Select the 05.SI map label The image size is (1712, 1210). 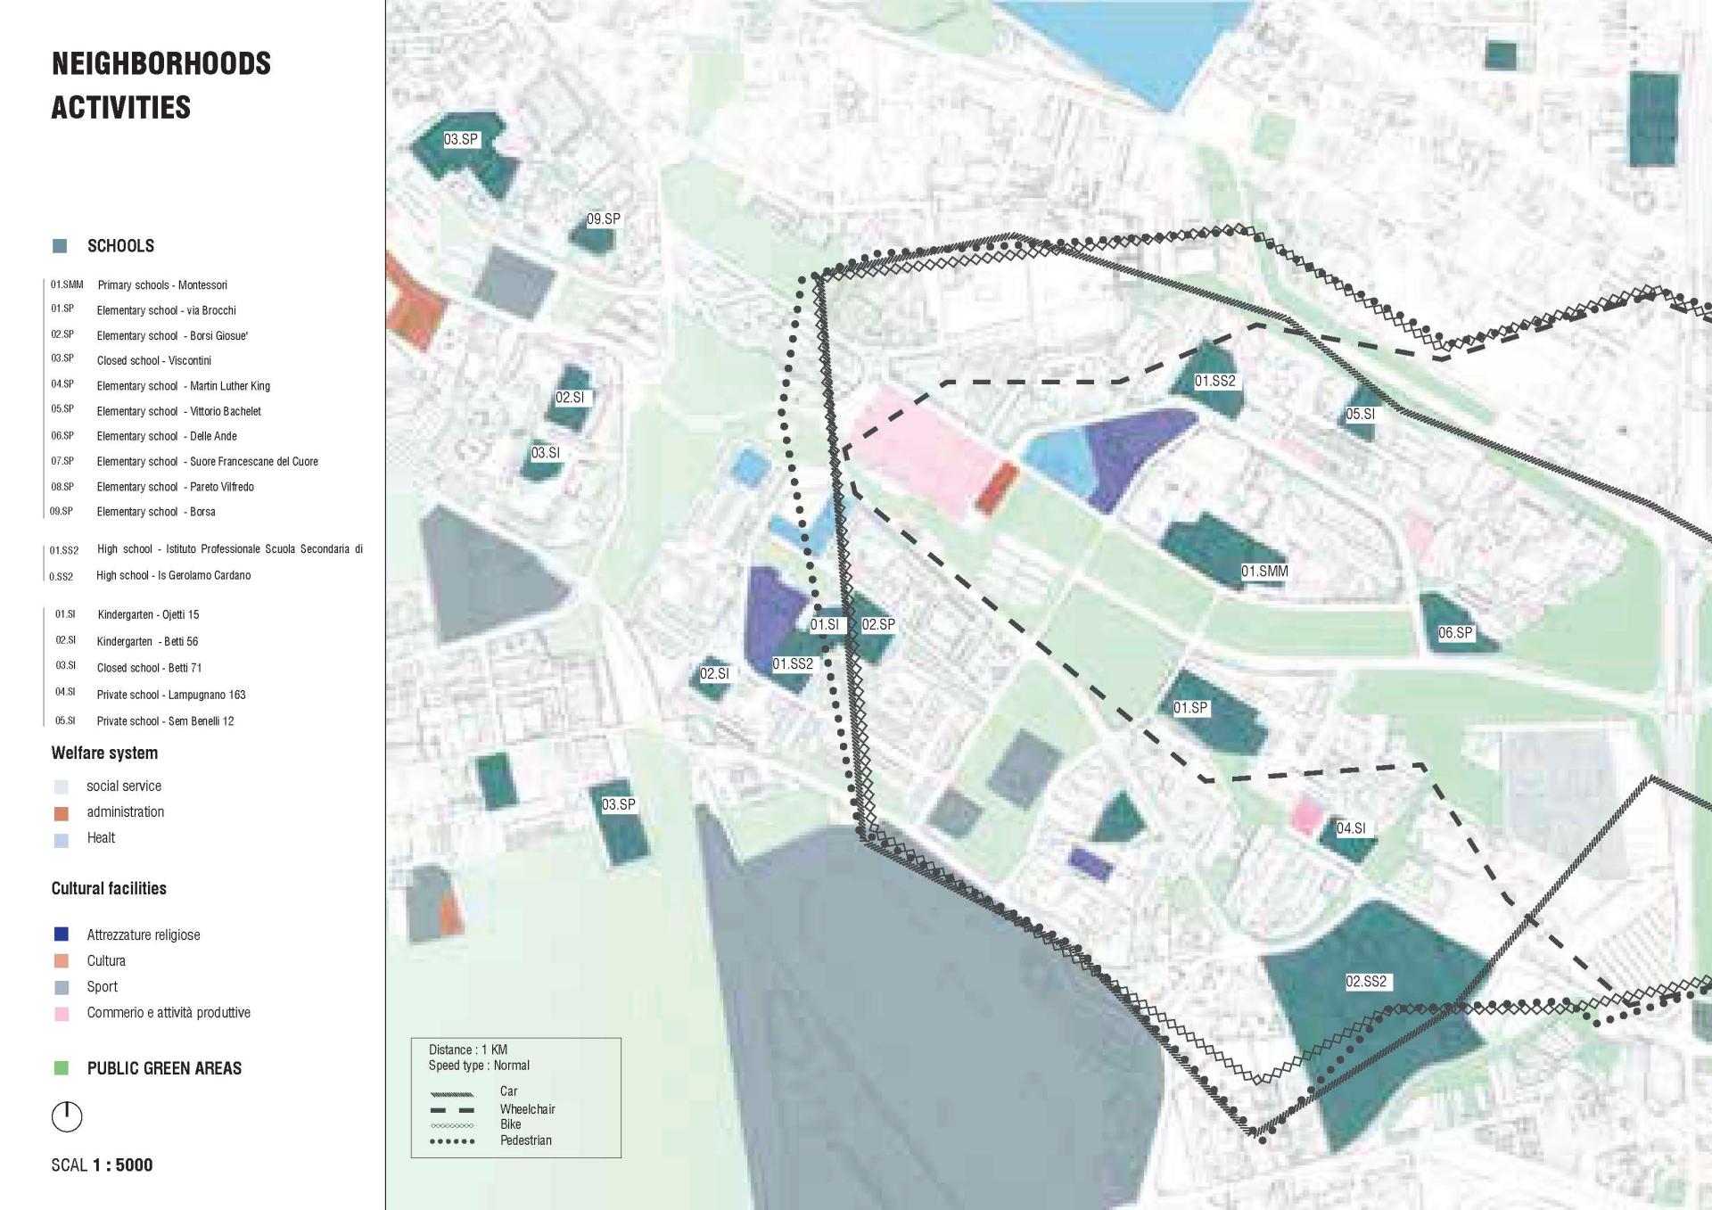point(1360,415)
